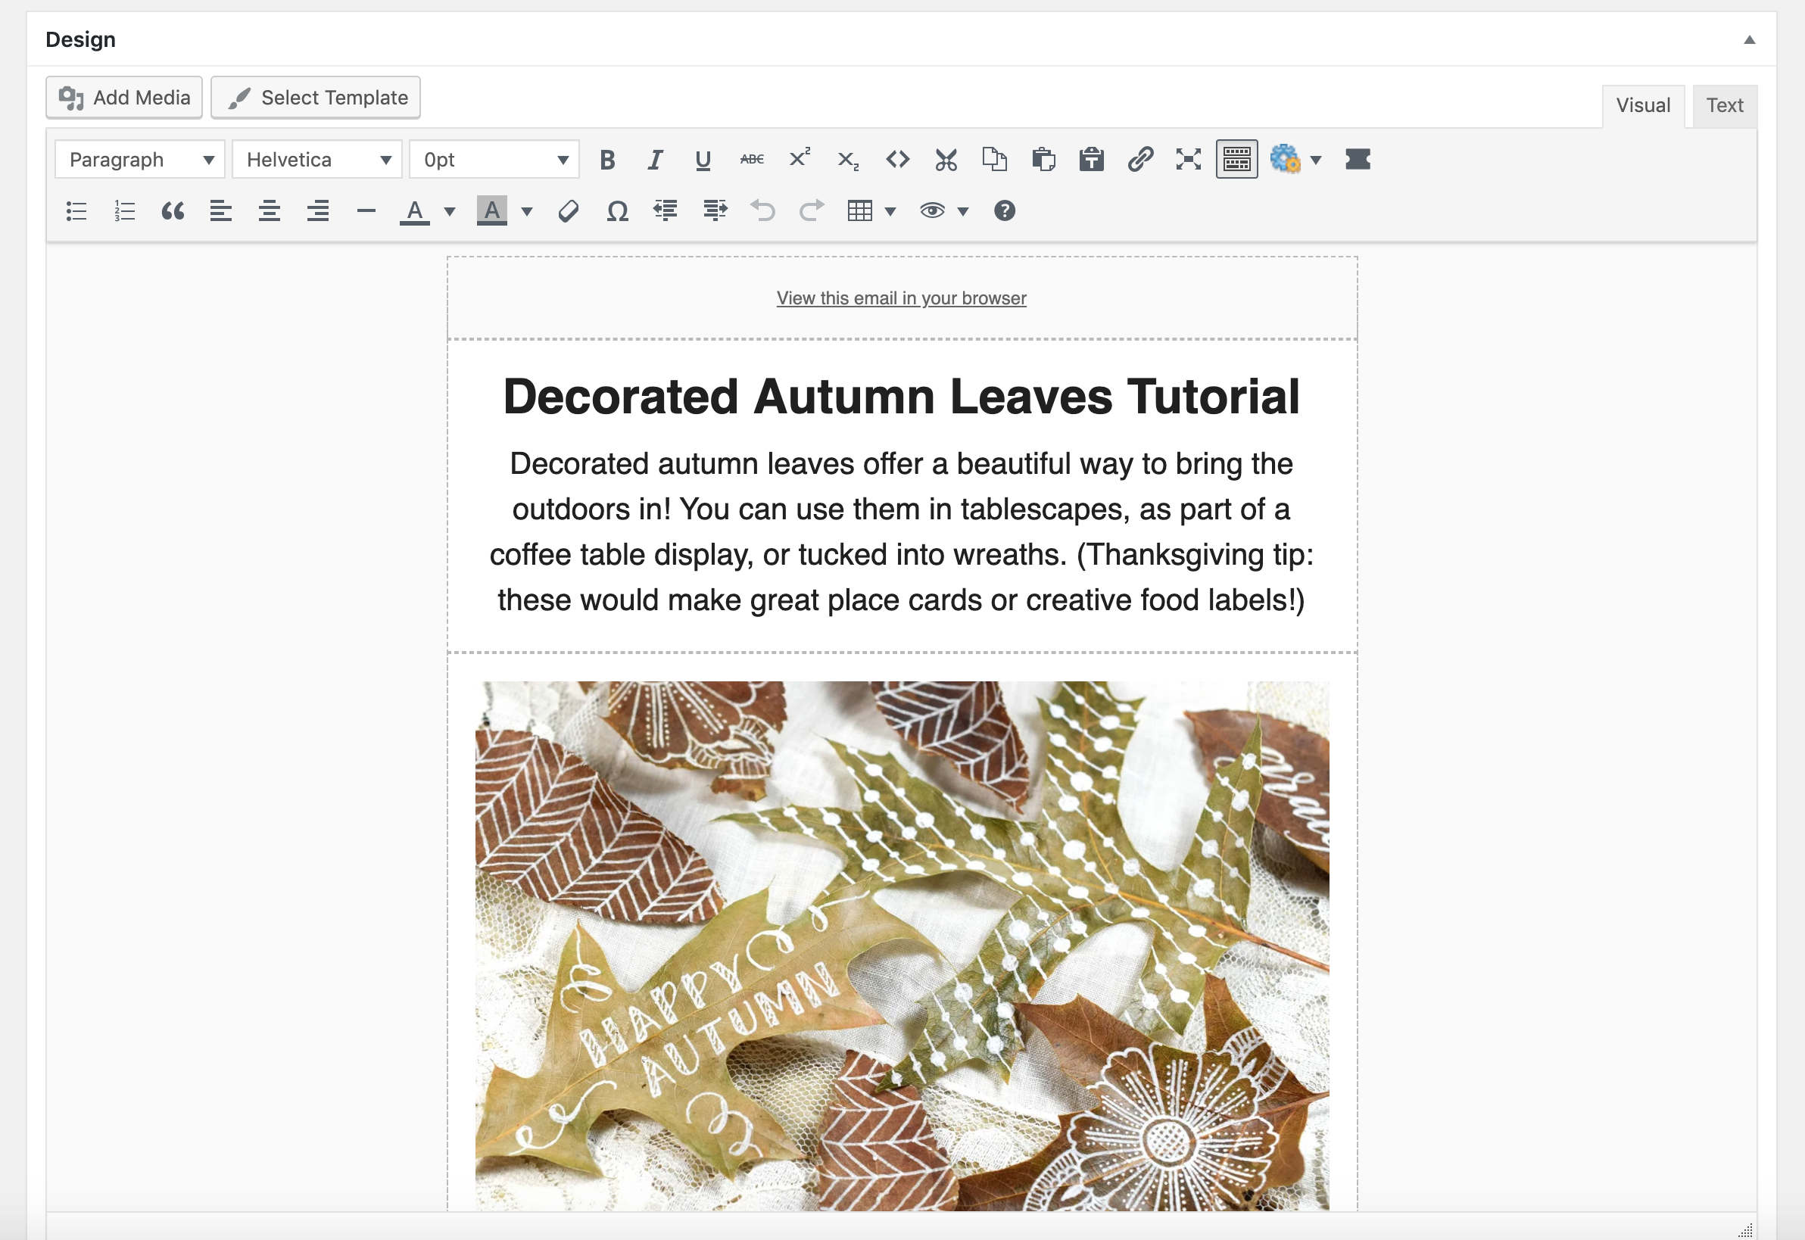Click the source code icon
The height and width of the screenshot is (1240, 1805).
tap(897, 160)
